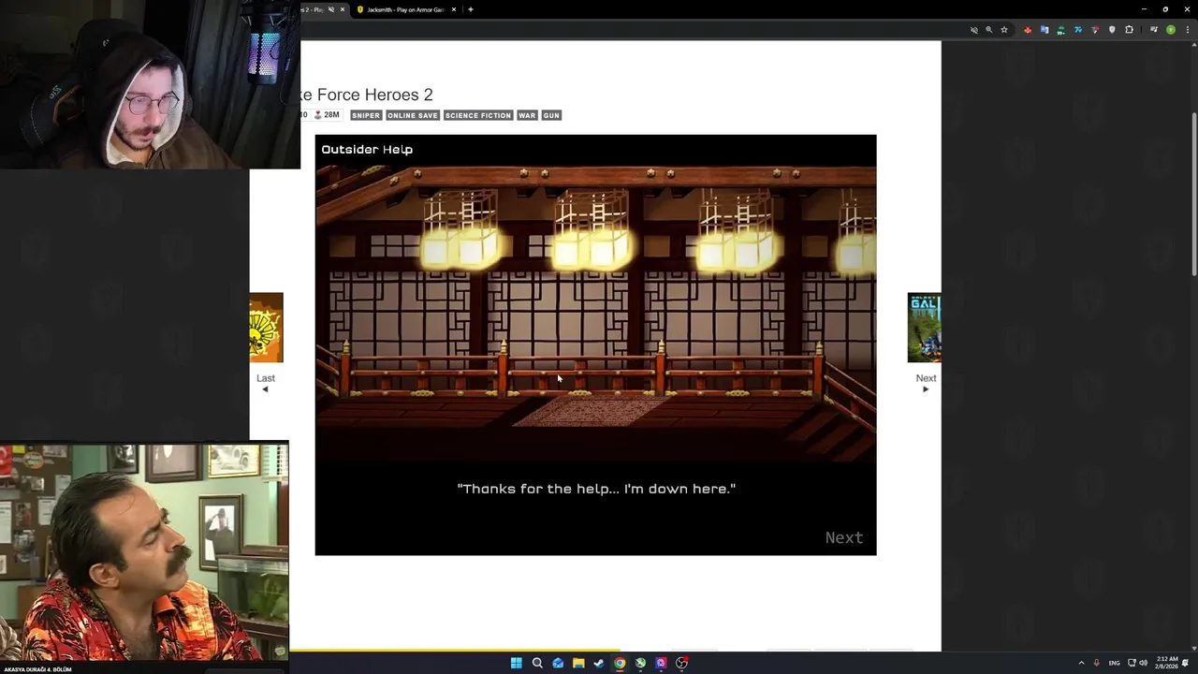Select the GUN tag
Viewport: 1198px width, 674px height.
pyautogui.click(x=551, y=115)
